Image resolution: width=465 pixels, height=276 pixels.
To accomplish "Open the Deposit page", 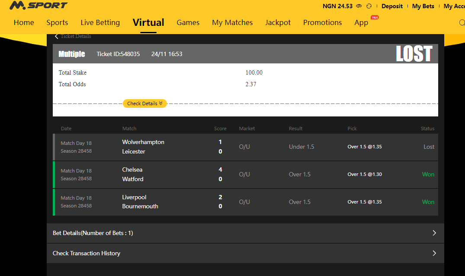I will (x=392, y=6).
